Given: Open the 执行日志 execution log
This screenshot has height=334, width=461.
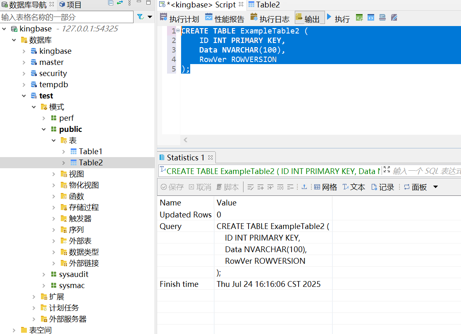Looking at the screenshot, I should [270, 18].
